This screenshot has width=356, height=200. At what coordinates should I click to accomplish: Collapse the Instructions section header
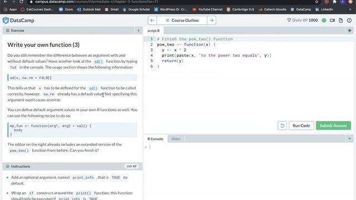[x=72, y=167]
